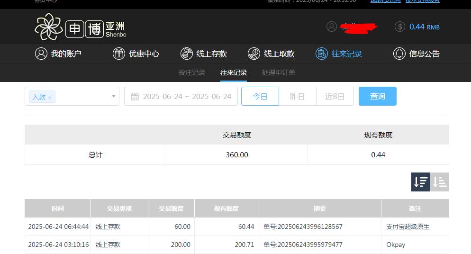This screenshot has width=471, height=254.
Task: Sort records in ascending order
Action: click(x=439, y=181)
